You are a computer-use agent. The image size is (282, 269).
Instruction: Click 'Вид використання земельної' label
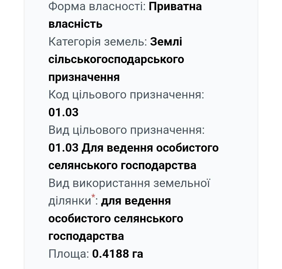(129, 183)
